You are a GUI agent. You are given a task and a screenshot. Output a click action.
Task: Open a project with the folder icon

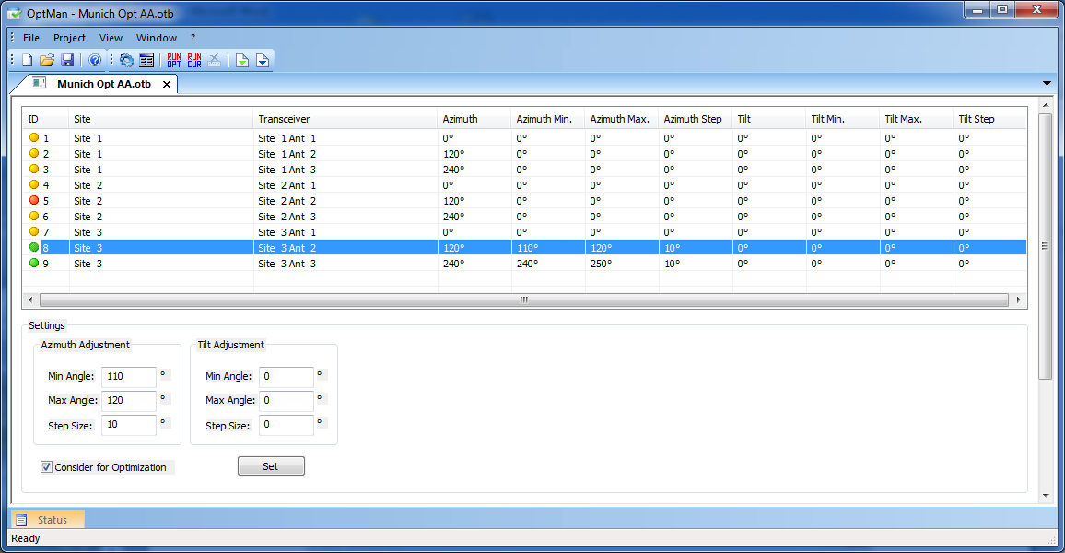(x=47, y=61)
